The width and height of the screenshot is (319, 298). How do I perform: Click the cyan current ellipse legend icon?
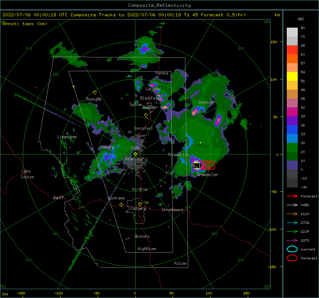(x=292, y=249)
